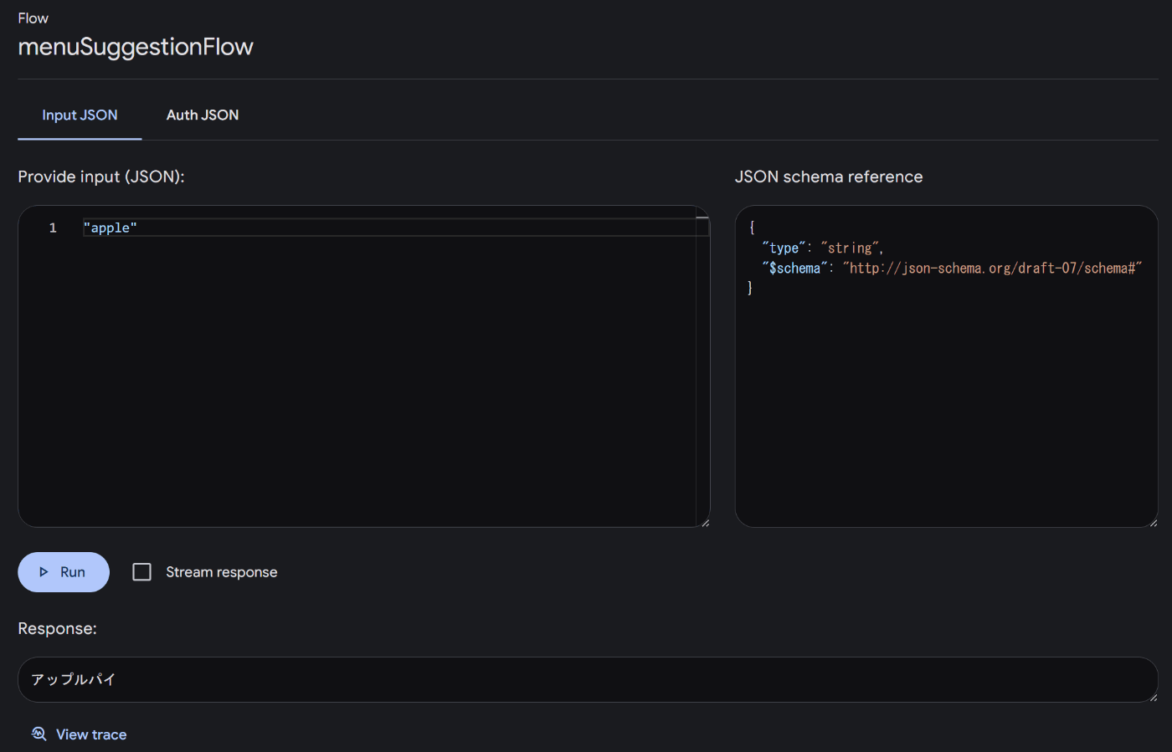
Task: Switch to the Input JSON tab
Action: point(80,115)
